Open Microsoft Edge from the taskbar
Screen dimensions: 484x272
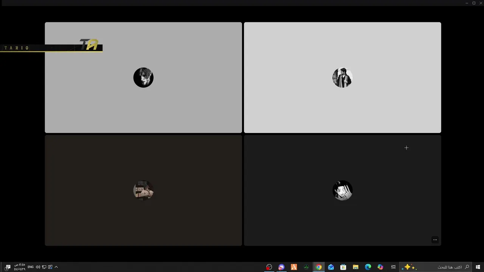point(368,267)
